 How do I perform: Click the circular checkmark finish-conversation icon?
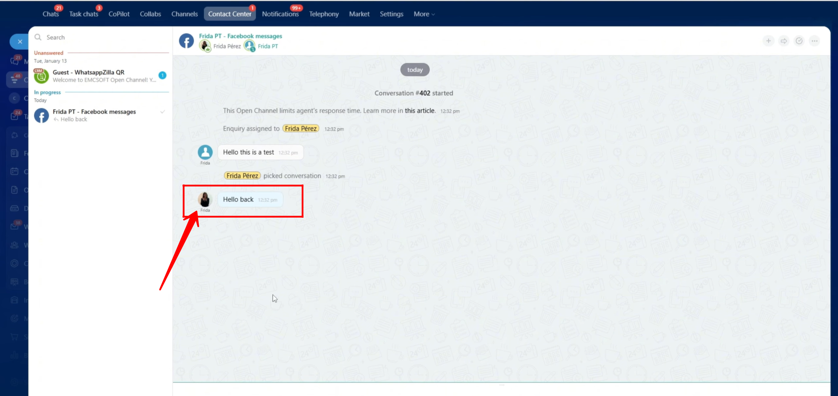pos(799,41)
